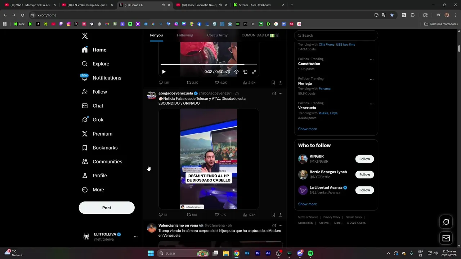Viewport: 461px width, 259px height.
Task: Like the abogadosvenezuela post with 1.7K likes
Action: click(220, 215)
